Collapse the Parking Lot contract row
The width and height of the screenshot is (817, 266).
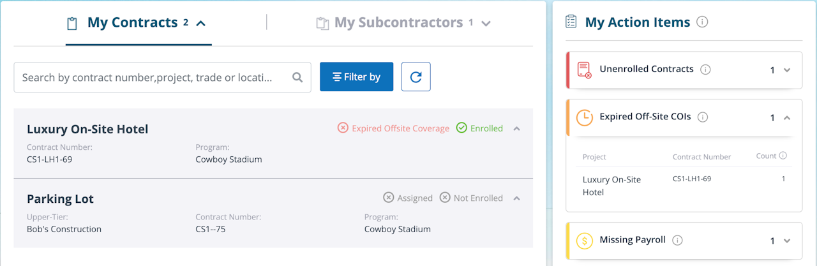tap(517, 198)
